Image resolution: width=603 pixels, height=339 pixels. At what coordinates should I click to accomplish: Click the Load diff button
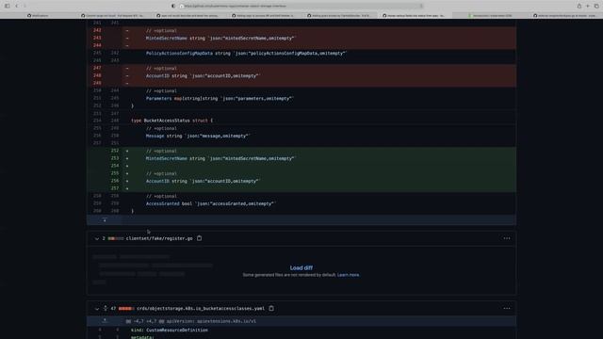[x=301, y=267]
